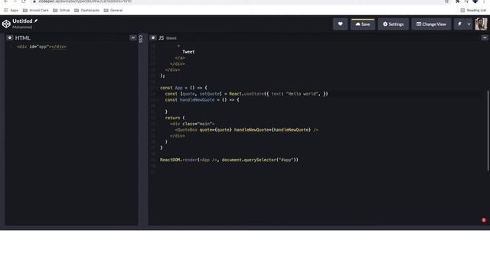Click the CodePen logo icon
Image resolution: width=490 pixels, height=275 pixels.
point(6,24)
